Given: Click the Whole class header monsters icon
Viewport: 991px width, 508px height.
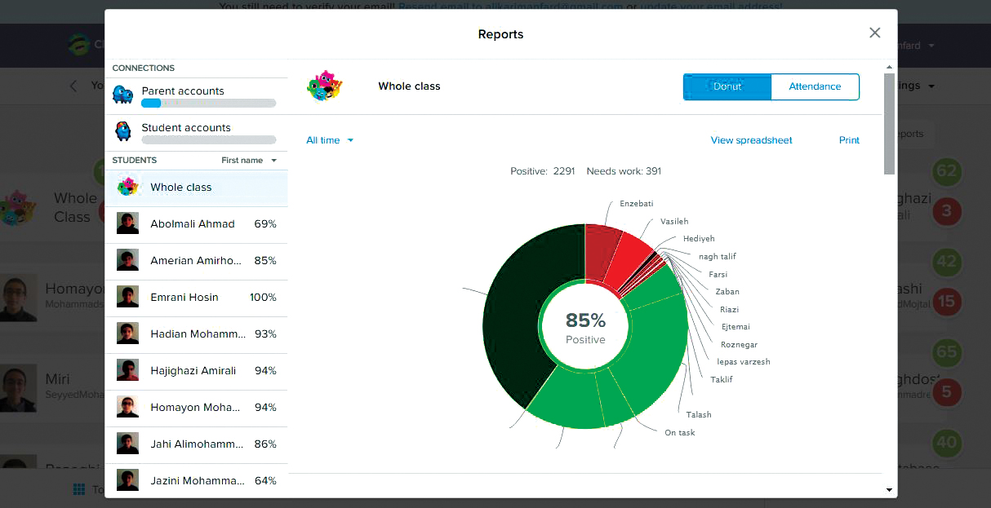Looking at the screenshot, I should (x=324, y=86).
